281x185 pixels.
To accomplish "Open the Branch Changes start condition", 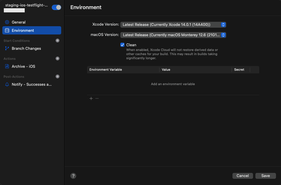I will click(26, 49).
